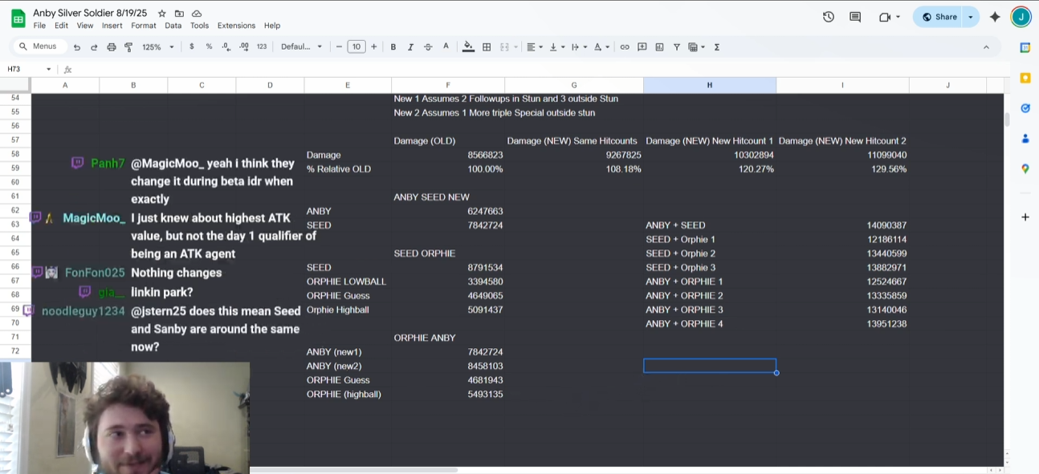This screenshot has width=1039, height=474.
Task: Open the Insert menu
Action: pyautogui.click(x=112, y=26)
